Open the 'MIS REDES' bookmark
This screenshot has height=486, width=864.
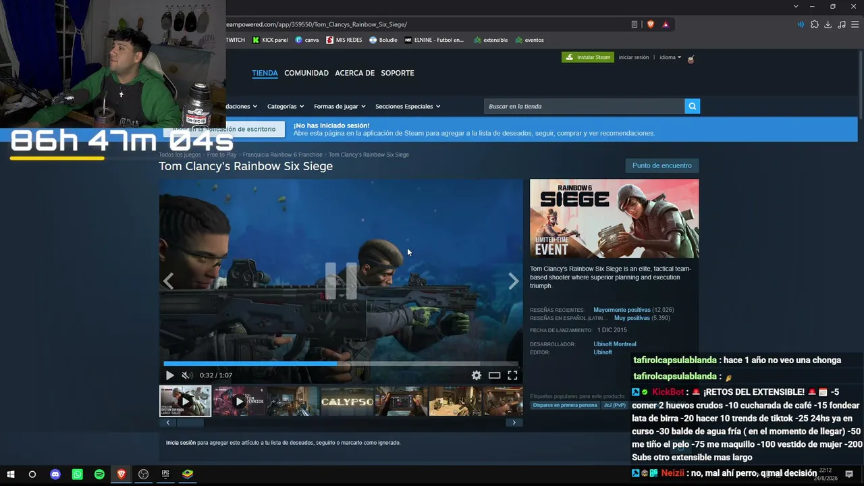pyautogui.click(x=344, y=40)
